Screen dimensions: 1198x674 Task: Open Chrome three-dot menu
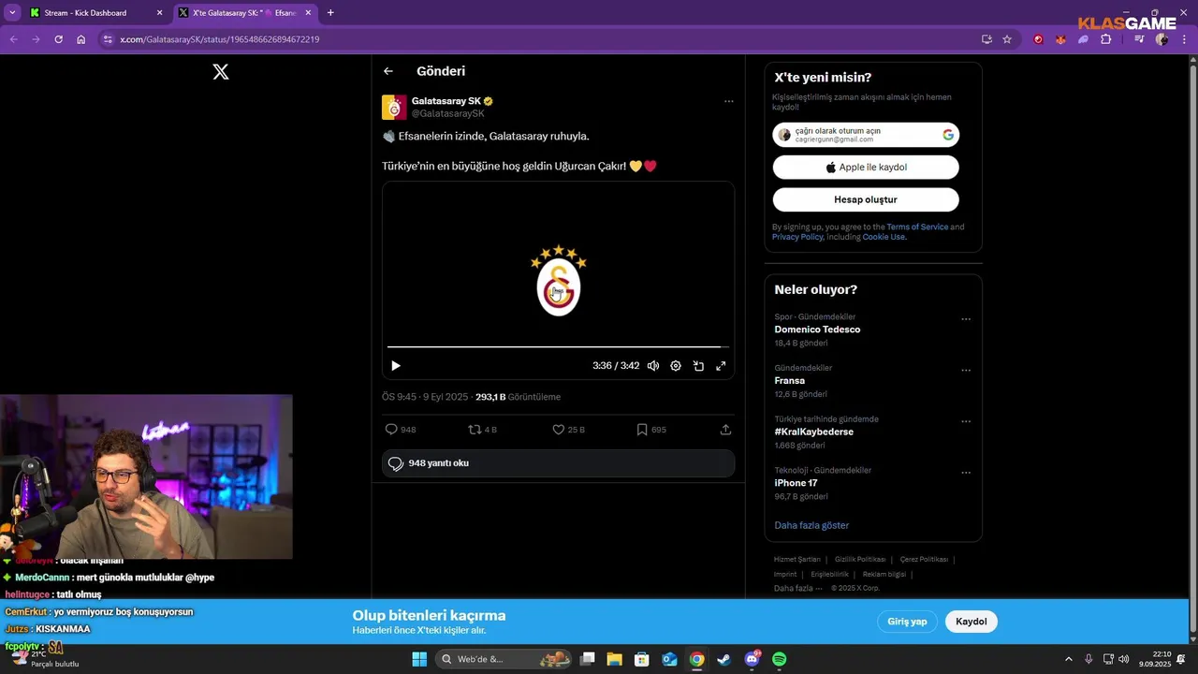pyautogui.click(x=1183, y=39)
